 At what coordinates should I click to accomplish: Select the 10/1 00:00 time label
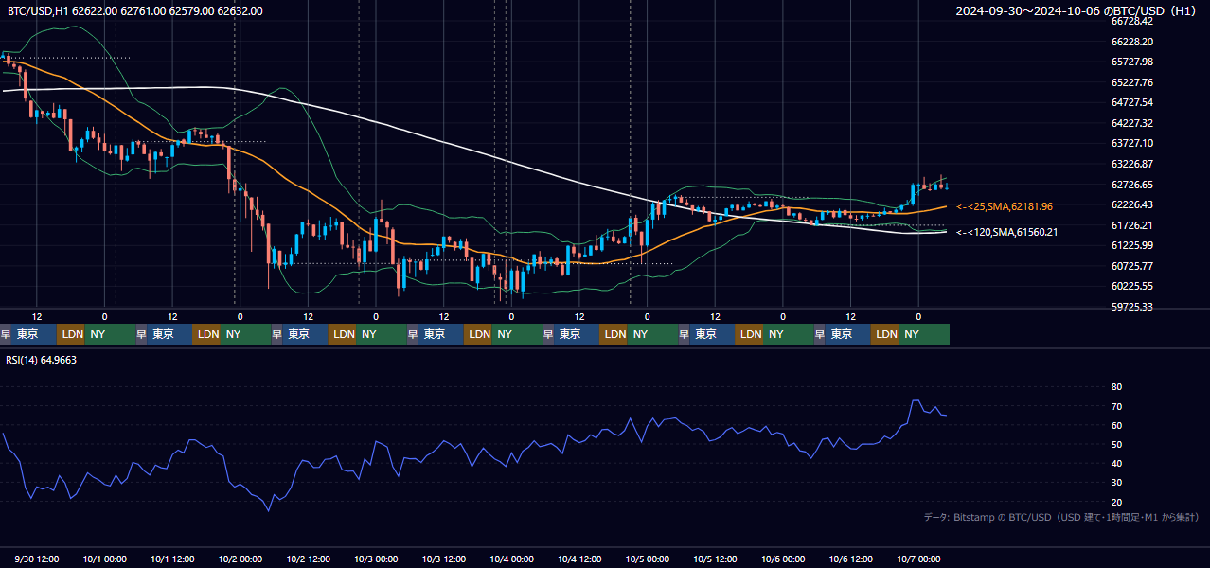click(105, 559)
